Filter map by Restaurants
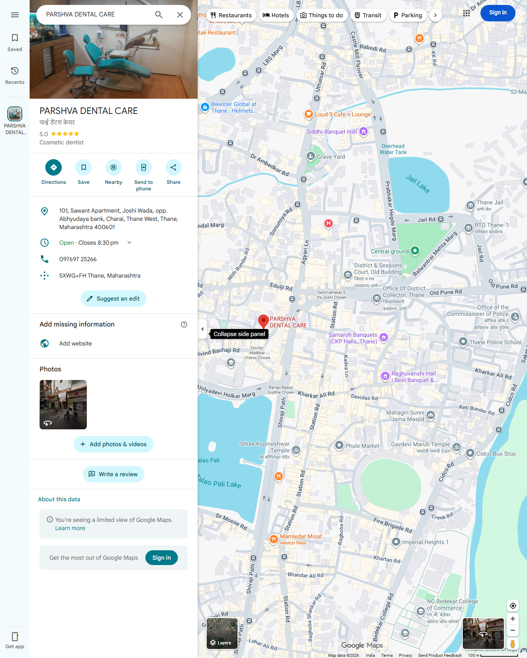 pos(231,15)
